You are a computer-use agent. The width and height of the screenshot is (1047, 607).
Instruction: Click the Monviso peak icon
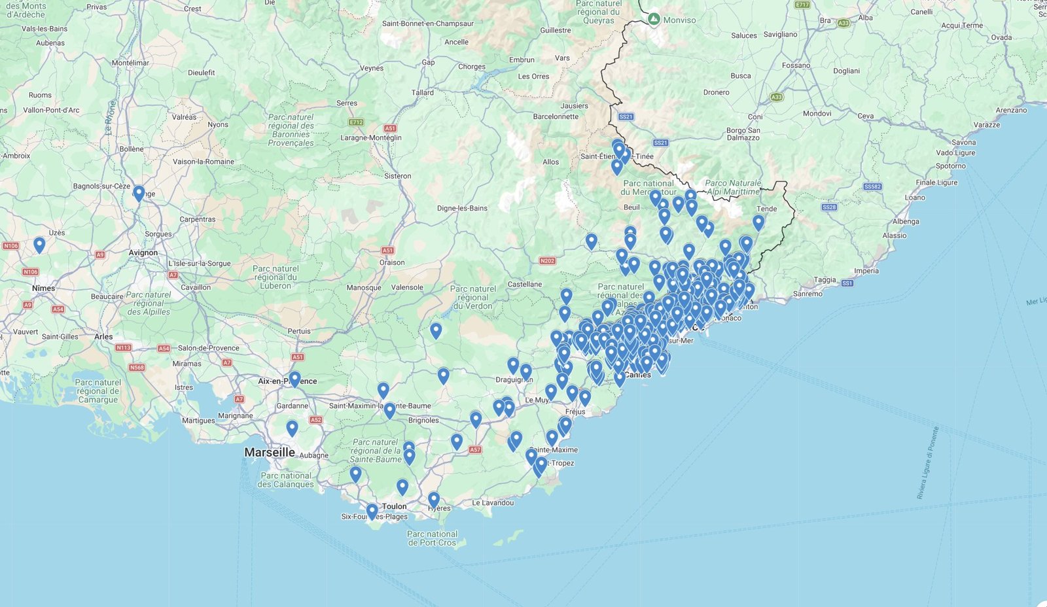(x=654, y=18)
